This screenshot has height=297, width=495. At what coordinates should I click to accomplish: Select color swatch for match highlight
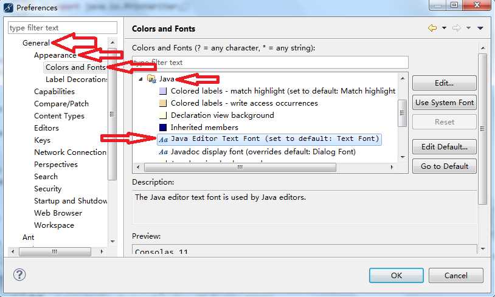click(163, 91)
